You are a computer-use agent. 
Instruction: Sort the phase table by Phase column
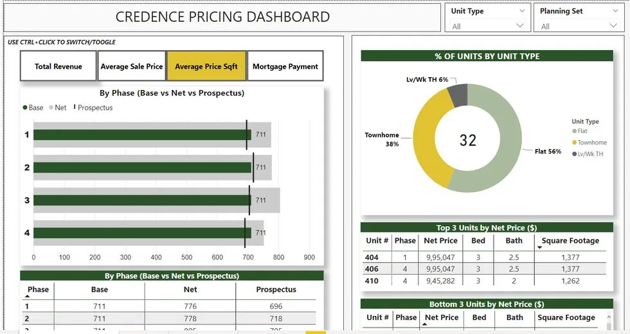tap(38, 290)
